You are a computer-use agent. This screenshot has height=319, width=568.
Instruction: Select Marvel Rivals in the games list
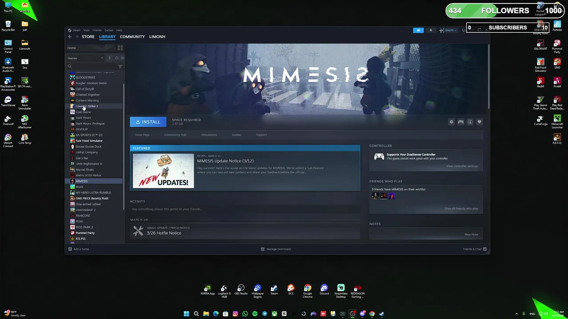(94, 170)
